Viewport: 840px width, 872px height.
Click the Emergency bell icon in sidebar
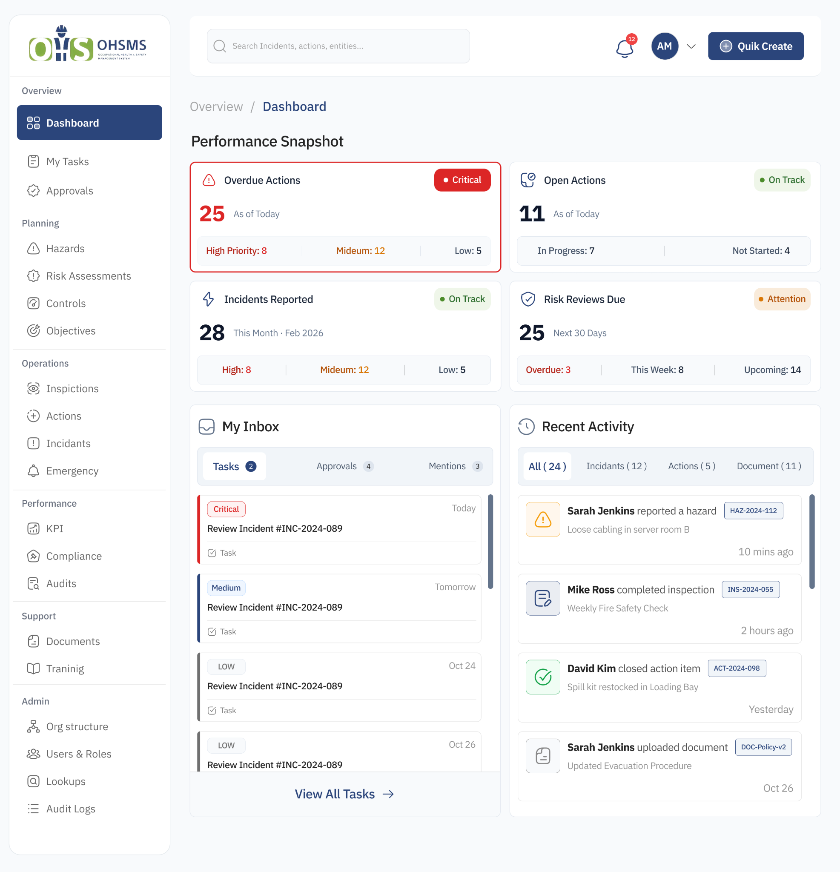pyautogui.click(x=34, y=471)
